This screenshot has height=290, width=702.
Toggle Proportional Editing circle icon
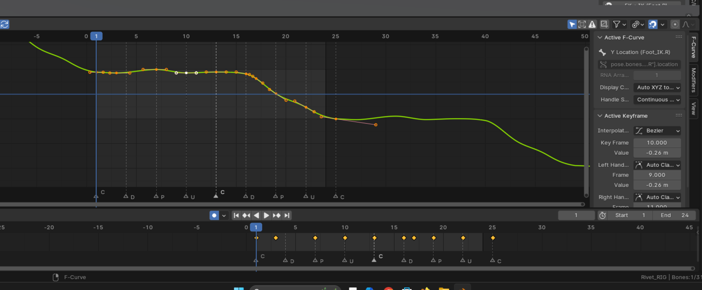click(x=675, y=24)
